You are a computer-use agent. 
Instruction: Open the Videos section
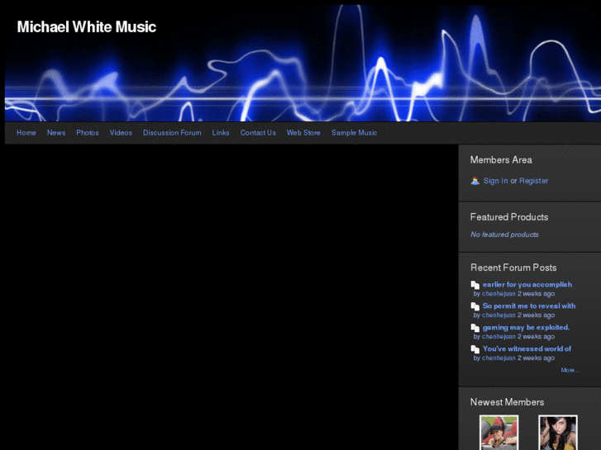pyautogui.click(x=121, y=132)
